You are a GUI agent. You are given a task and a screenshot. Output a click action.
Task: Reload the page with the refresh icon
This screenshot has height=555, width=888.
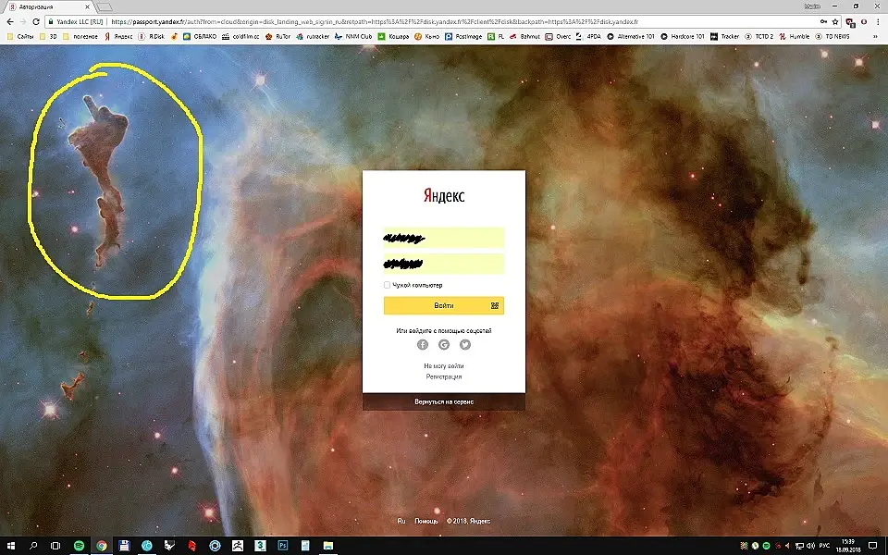36,21
